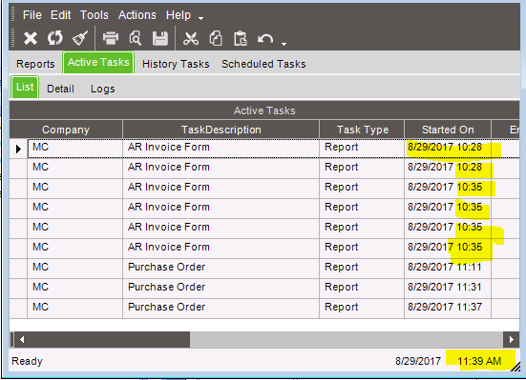Click the Cut scissors icon
The image size is (526, 380).
[191, 38]
